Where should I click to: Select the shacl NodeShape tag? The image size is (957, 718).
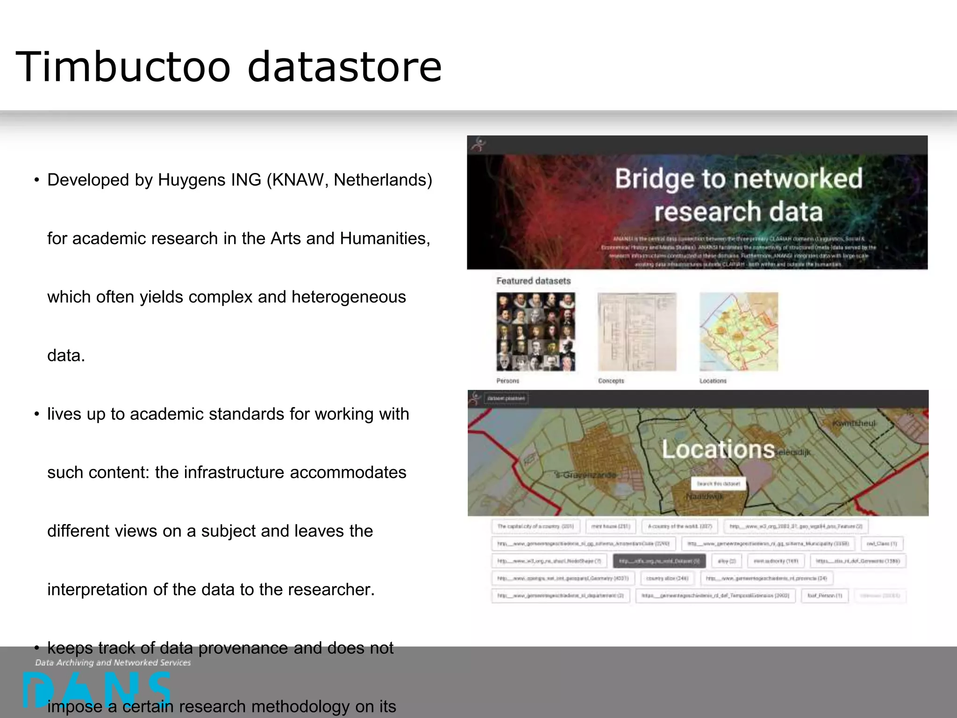pyautogui.click(x=549, y=561)
